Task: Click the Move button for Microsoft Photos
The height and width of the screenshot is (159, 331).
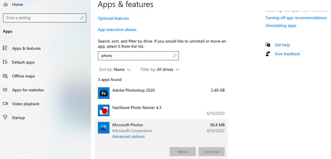Action: tap(182, 152)
